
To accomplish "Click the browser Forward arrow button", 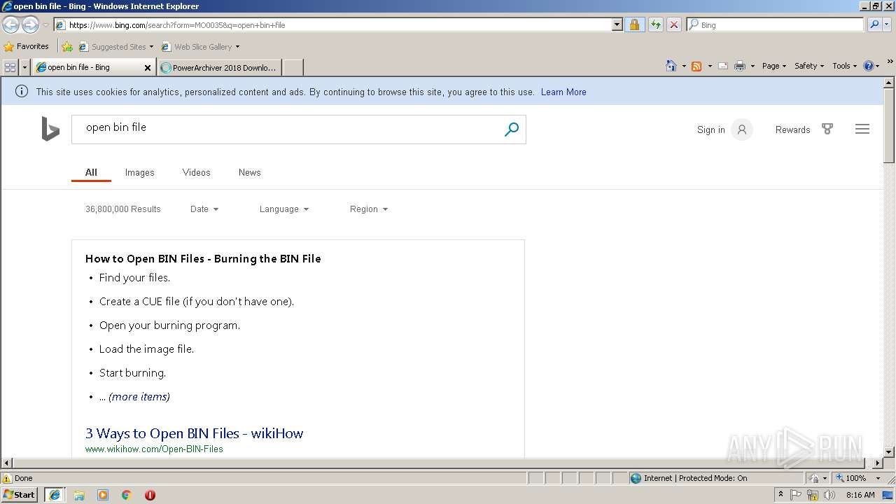I will 30,25.
